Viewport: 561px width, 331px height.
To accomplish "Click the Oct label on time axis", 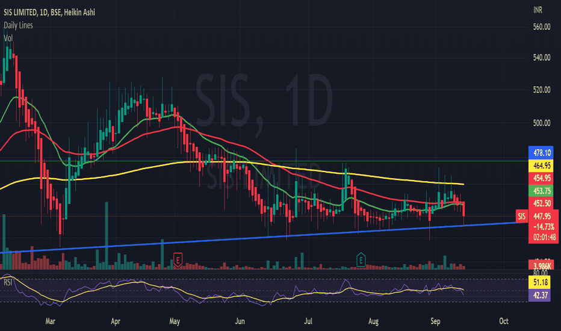I will 504,321.
